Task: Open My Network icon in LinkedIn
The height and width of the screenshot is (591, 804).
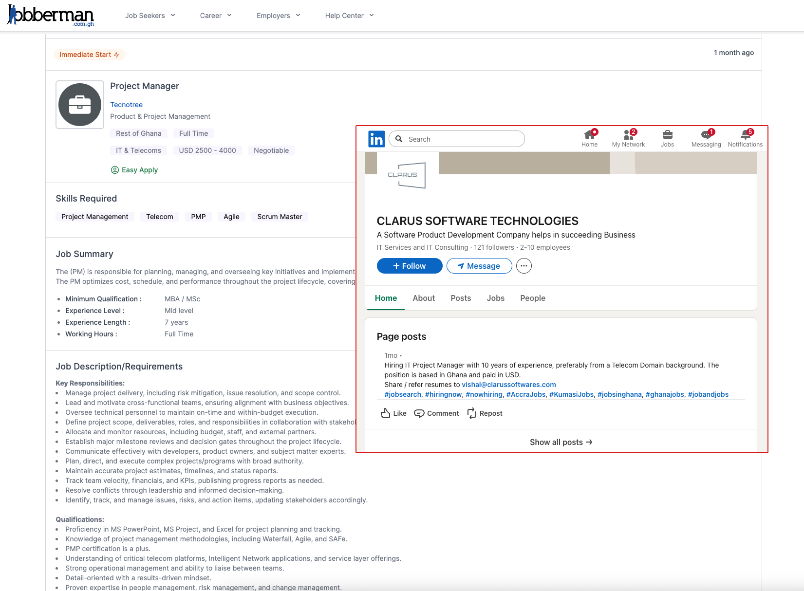Action: click(x=628, y=138)
